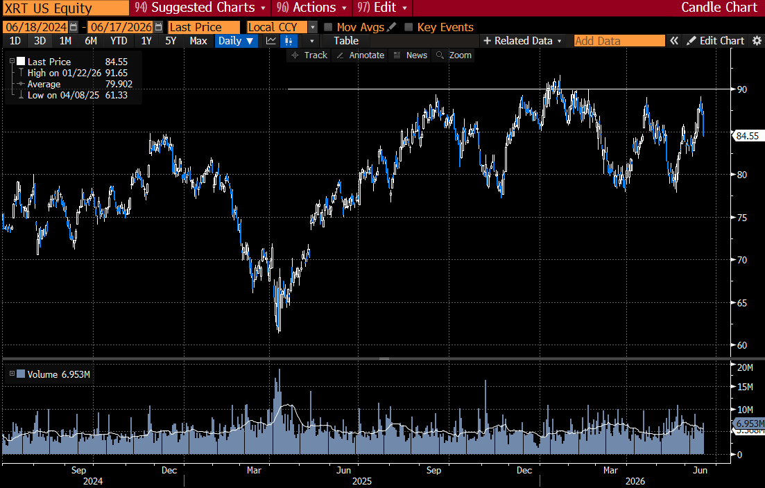Open the chart type dropdown arrow

[312, 41]
